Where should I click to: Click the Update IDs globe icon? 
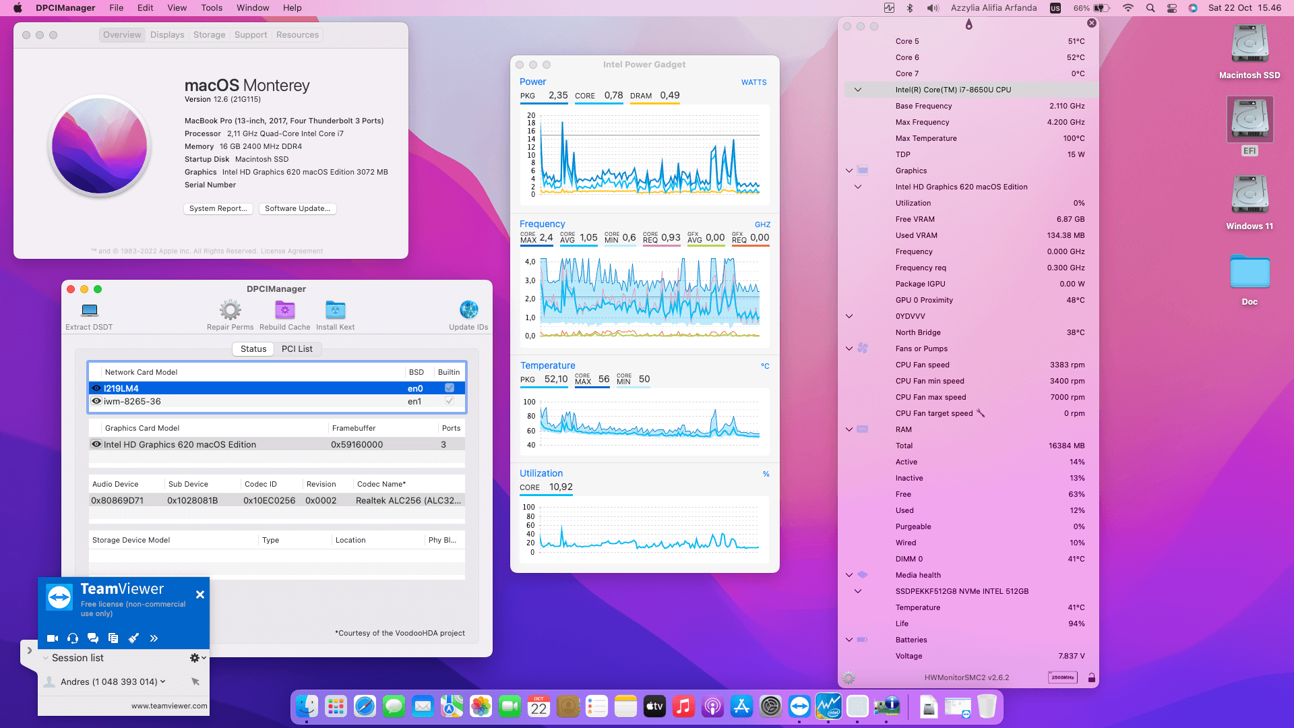click(468, 310)
